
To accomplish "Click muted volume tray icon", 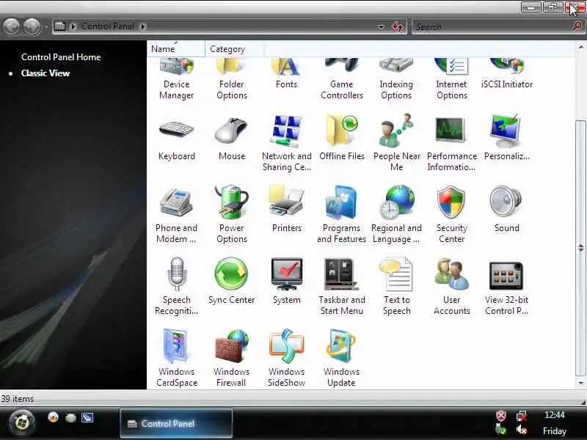I will pos(521,430).
